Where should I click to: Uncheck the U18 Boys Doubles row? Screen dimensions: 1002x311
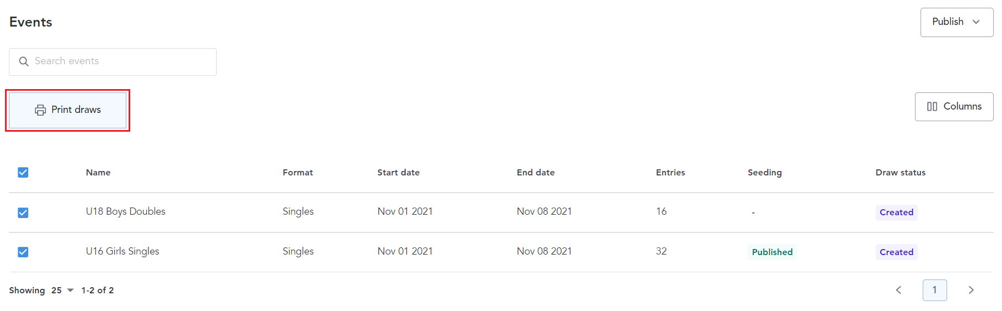point(23,212)
